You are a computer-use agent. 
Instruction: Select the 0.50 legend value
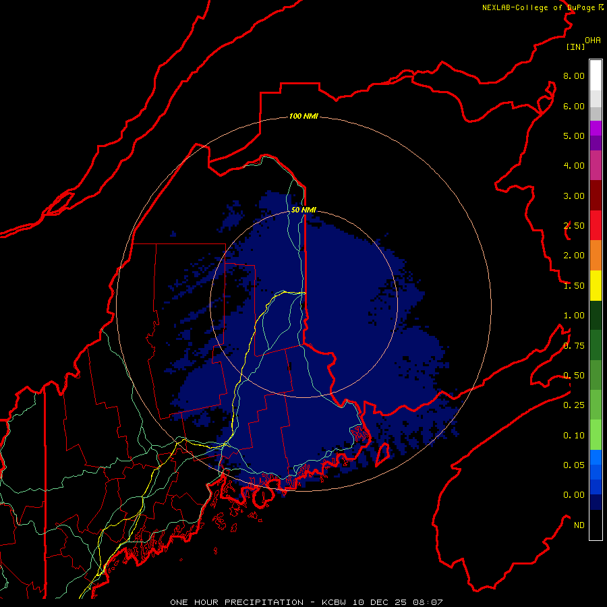(x=574, y=376)
